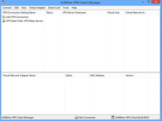Image resolution: width=162 pixels, height=121 pixels.
Task: Open the Smart Card menu
Action: (x=54, y=8)
